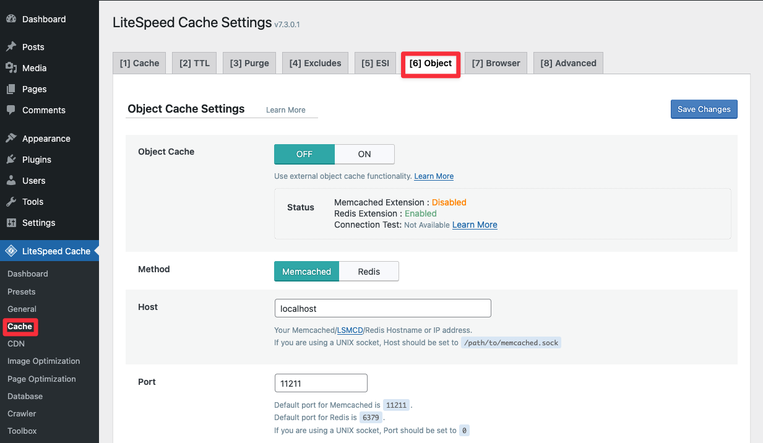This screenshot has height=443, width=763.
Task: Click the Appearance paintbrush icon
Action: pos(11,139)
